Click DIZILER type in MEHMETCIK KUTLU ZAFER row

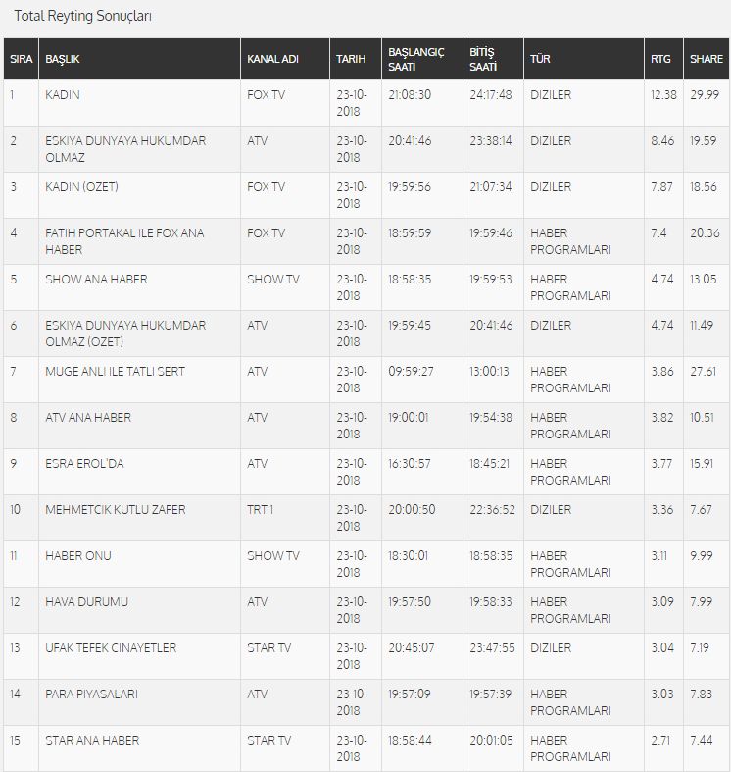coord(551,509)
